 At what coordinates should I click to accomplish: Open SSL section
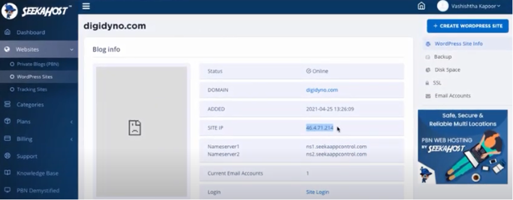click(x=437, y=83)
